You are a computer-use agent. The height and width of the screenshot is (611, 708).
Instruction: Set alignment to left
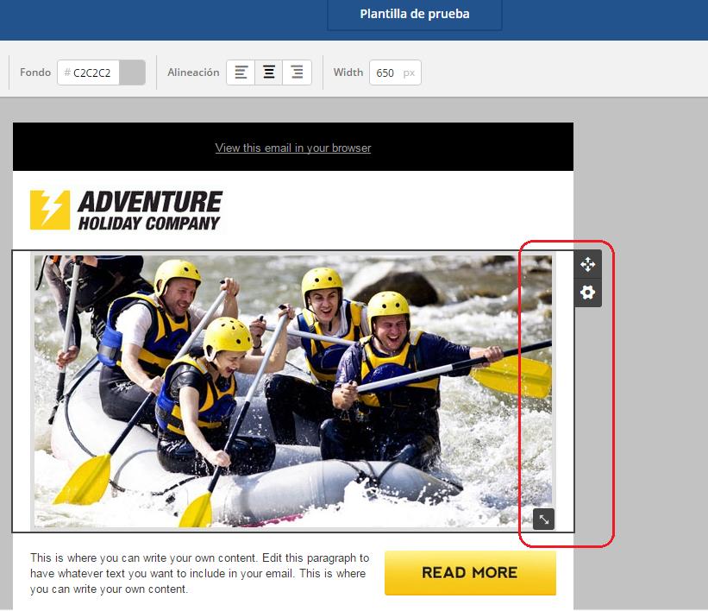tap(241, 72)
